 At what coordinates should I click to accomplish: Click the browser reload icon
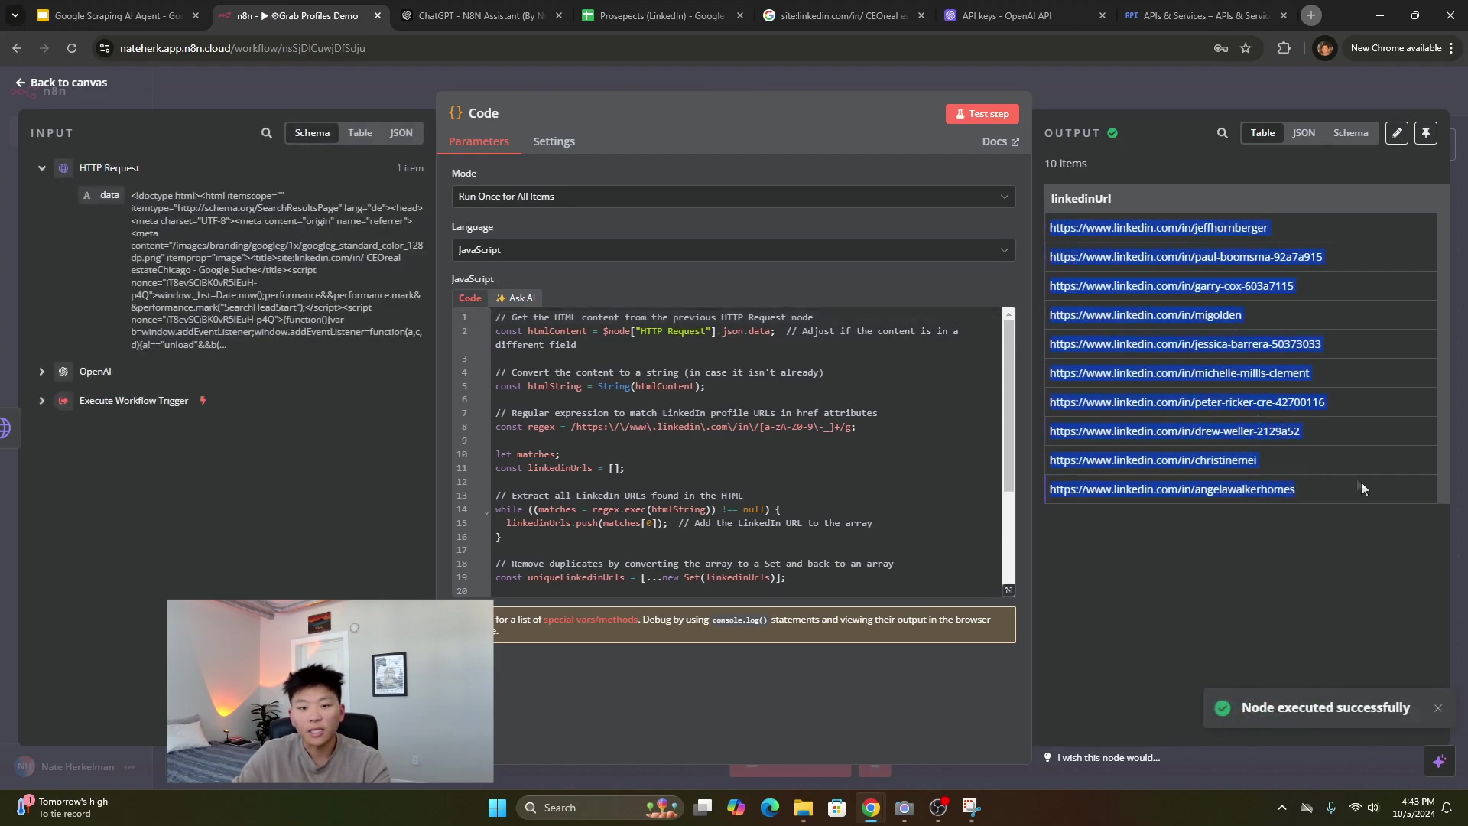[x=72, y=48]
